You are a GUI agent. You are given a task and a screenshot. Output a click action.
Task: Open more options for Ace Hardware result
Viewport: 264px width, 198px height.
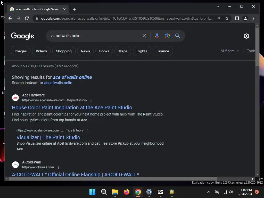point(91,100)
